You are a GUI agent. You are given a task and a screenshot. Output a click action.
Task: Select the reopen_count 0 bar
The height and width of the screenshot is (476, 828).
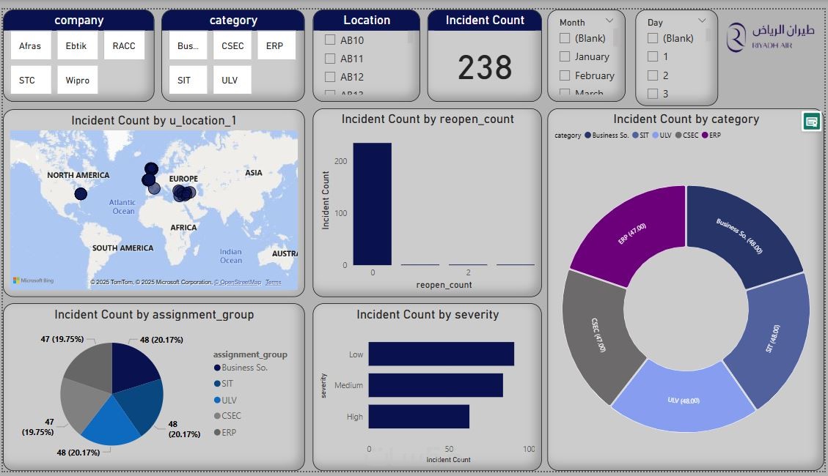coord(373,204)
